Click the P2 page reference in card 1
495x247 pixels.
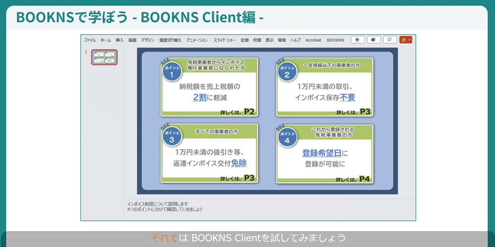coord(249,111)
